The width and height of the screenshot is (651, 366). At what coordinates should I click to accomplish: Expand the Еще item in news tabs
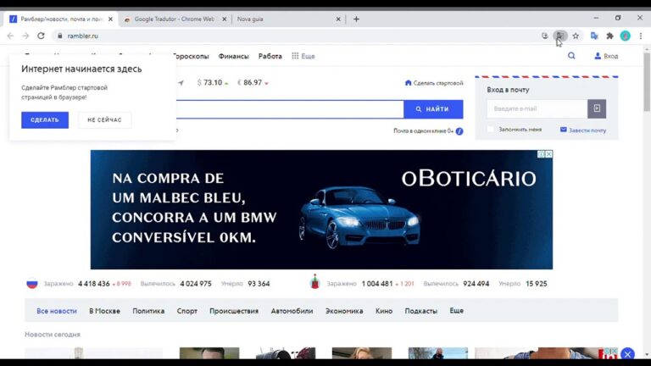456,311
